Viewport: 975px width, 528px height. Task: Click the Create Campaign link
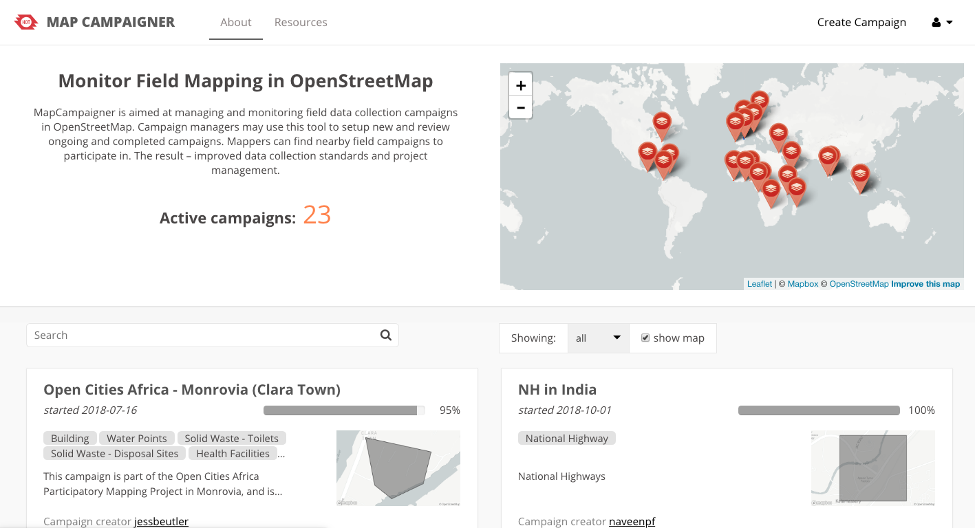pyautogui.click(x=861, y=22)
